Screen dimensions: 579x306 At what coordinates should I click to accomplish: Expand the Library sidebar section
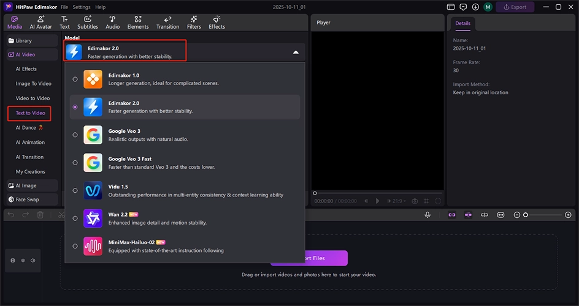(32, 40)
